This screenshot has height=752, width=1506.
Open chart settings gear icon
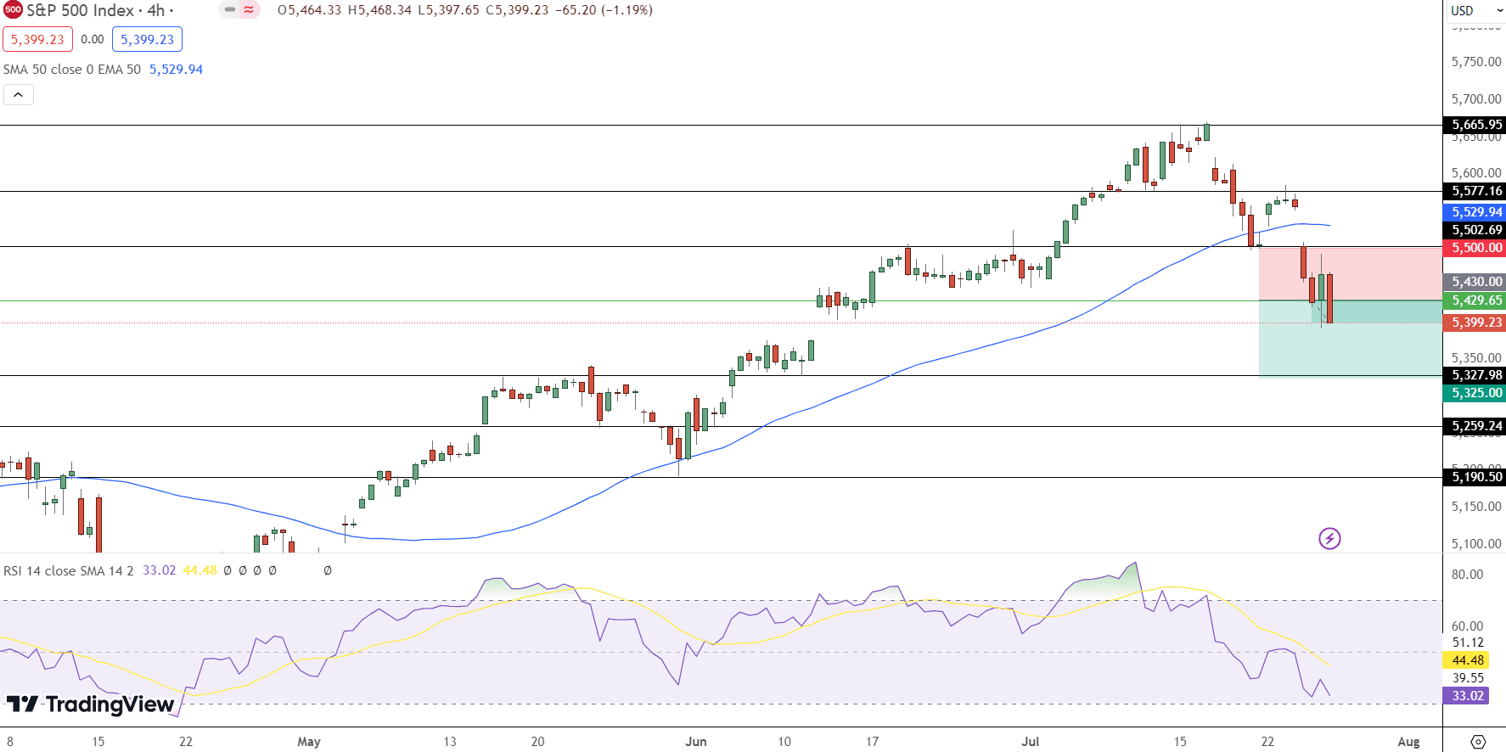[1478, 742]
